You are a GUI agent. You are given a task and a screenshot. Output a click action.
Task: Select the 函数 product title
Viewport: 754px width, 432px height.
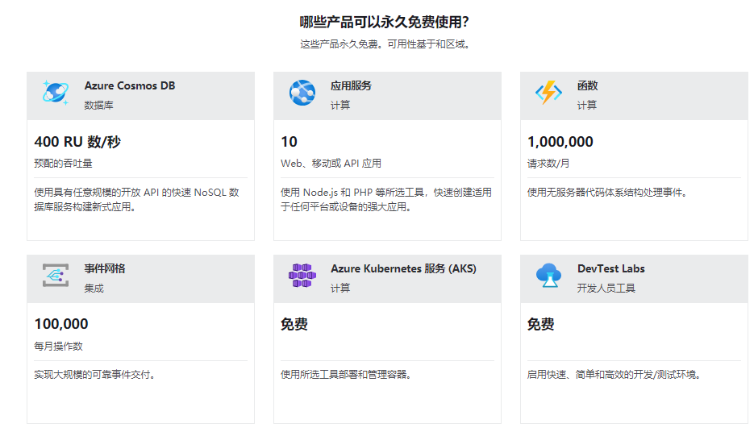pos(587,85)
